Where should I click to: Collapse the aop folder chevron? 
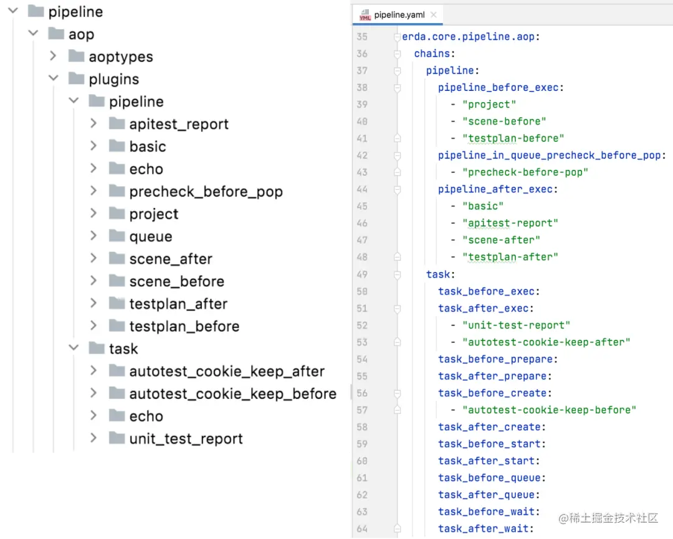point(34,32)
